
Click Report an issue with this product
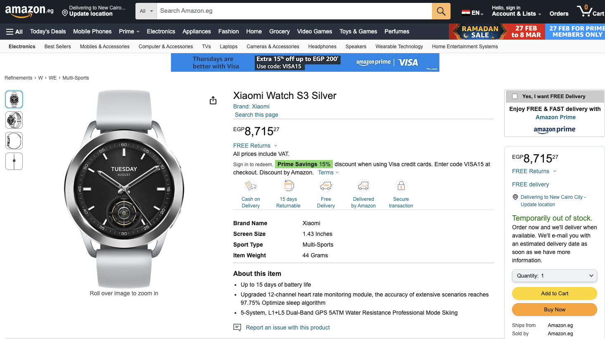288,327
